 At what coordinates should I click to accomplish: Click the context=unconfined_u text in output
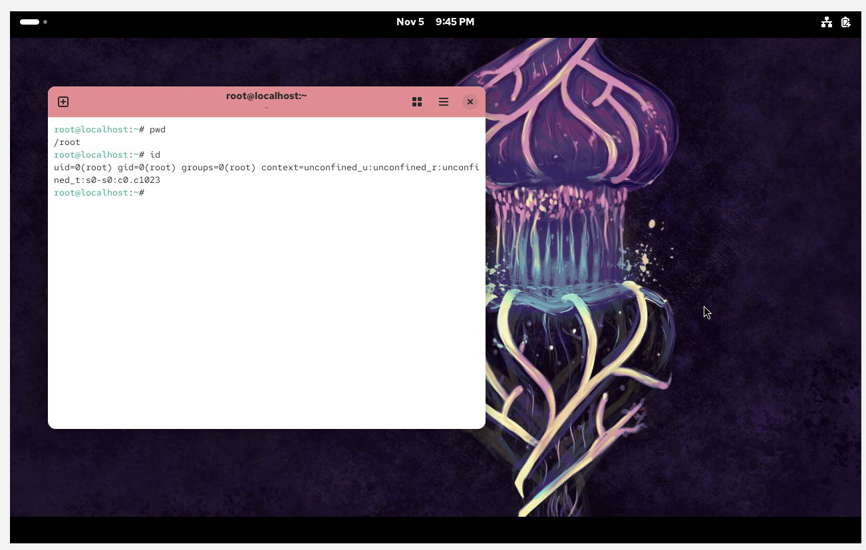pos(314,168)
